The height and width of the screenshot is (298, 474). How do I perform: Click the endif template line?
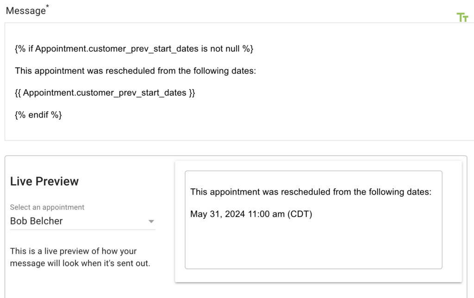[37, 114]
